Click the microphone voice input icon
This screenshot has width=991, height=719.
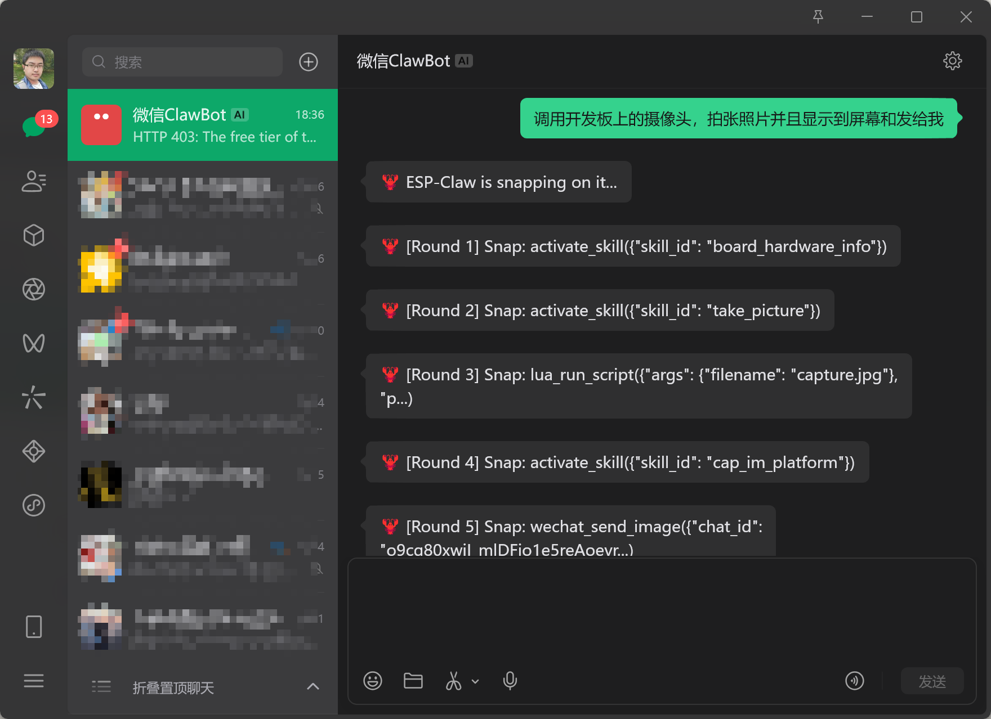pos(510,681)
